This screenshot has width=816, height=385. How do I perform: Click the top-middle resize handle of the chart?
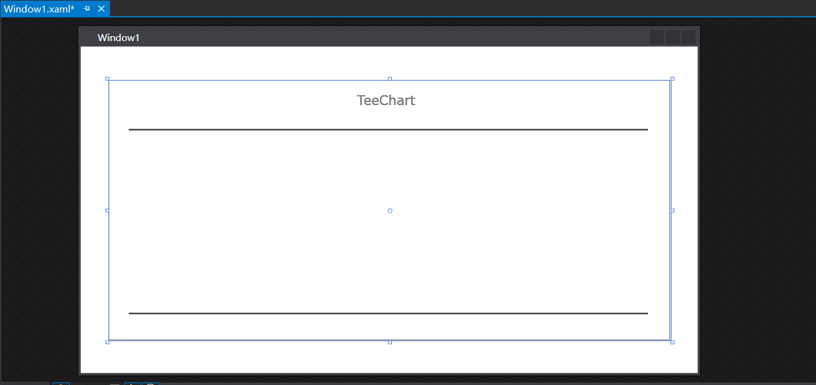390,78
